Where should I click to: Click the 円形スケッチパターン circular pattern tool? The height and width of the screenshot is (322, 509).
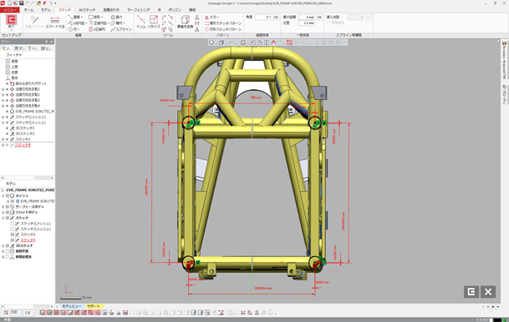tap(223, 29)
